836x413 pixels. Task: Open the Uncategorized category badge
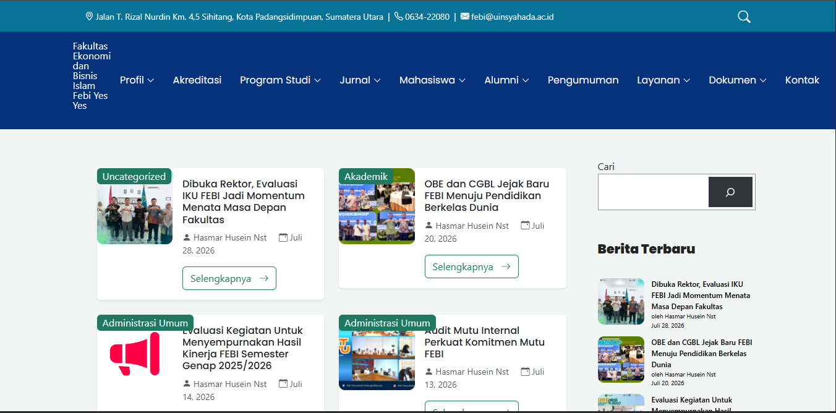tap(134, 176)
